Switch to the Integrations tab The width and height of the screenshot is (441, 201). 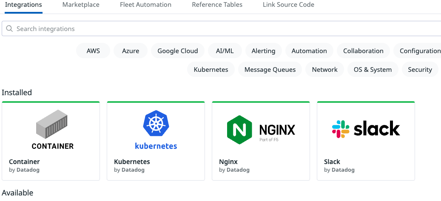tap(23, 5)
